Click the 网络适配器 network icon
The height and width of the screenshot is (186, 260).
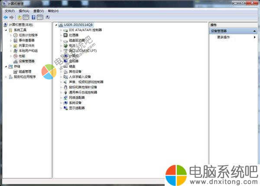point(66,98)
